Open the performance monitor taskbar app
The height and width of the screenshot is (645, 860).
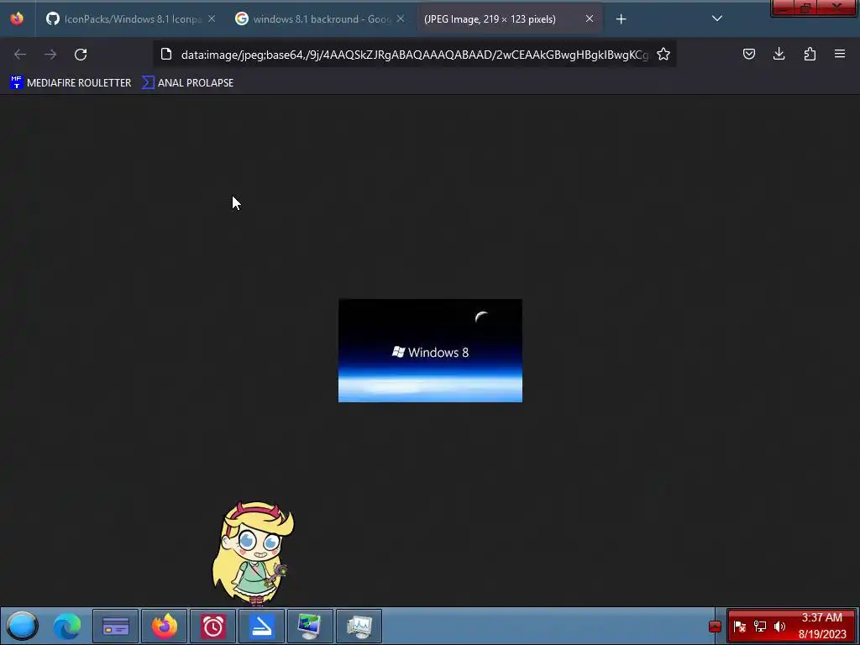point(359,626)
